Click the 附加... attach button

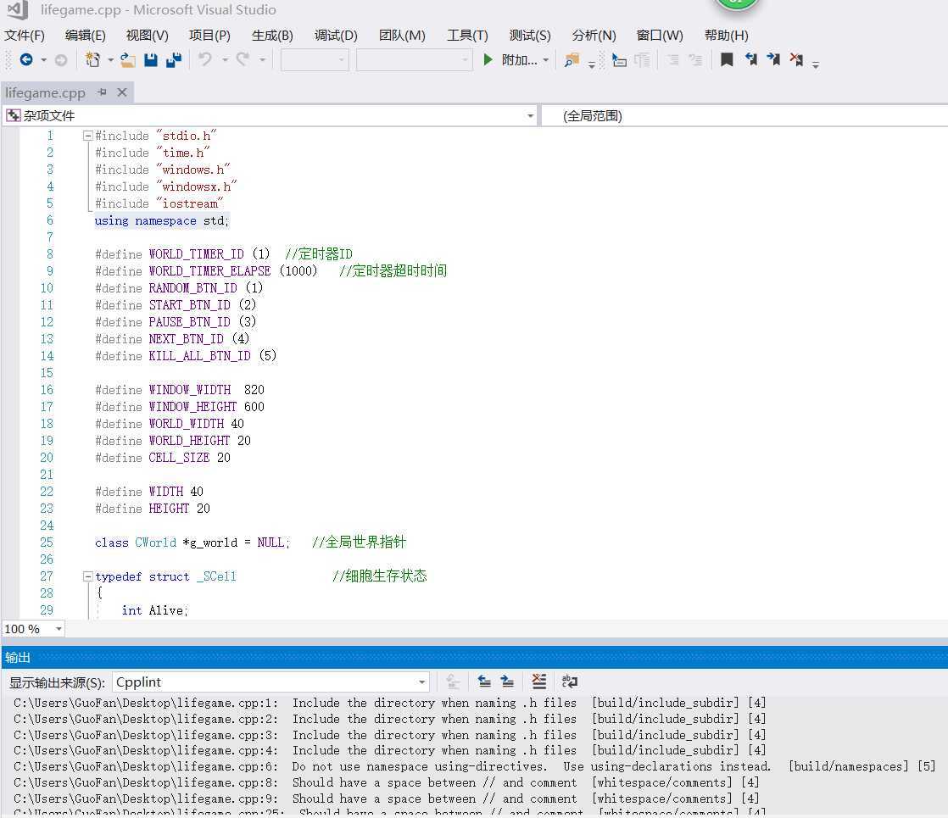[519, 60]
